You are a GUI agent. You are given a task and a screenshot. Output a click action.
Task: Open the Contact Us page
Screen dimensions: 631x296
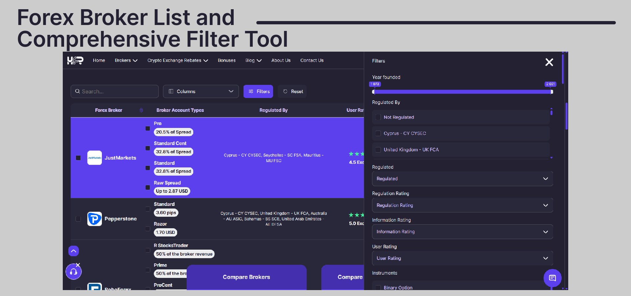(x=312, y=61)
